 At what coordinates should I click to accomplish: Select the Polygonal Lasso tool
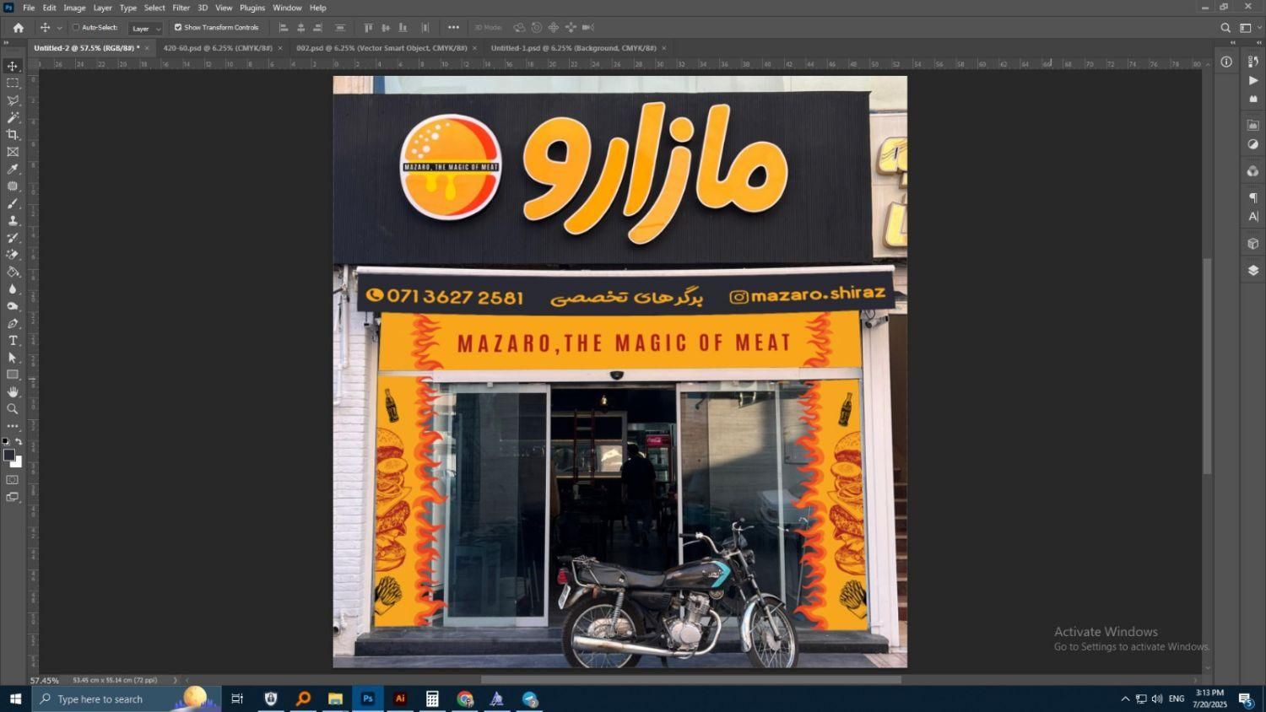pos(13,100)
